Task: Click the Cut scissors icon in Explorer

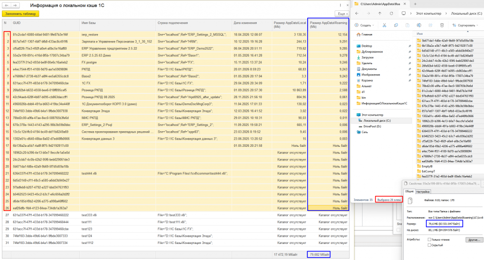Action: [384, 25]
